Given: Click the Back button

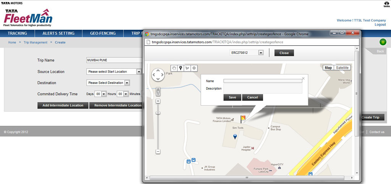Looking at the screenshot, I should (380, 52).
